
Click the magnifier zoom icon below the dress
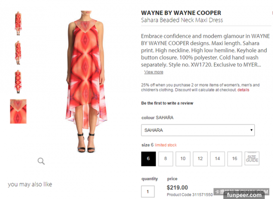click(41, 161)
